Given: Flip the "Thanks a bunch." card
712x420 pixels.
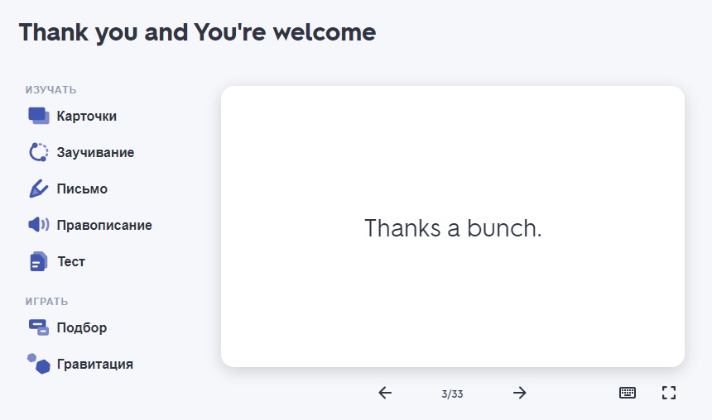Looking at the screenshot, I should (x=453, y=227).
